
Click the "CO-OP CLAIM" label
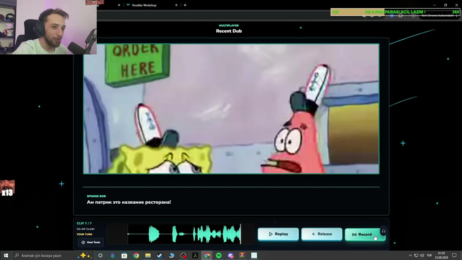86,229
